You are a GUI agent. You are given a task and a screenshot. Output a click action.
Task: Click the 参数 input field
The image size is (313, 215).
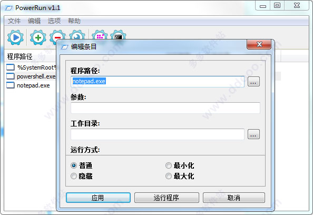(x=165, y=108)
